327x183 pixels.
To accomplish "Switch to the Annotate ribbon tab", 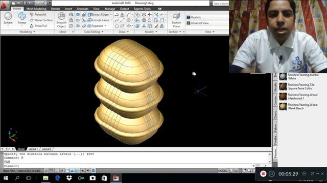I will tap(82, 9).
